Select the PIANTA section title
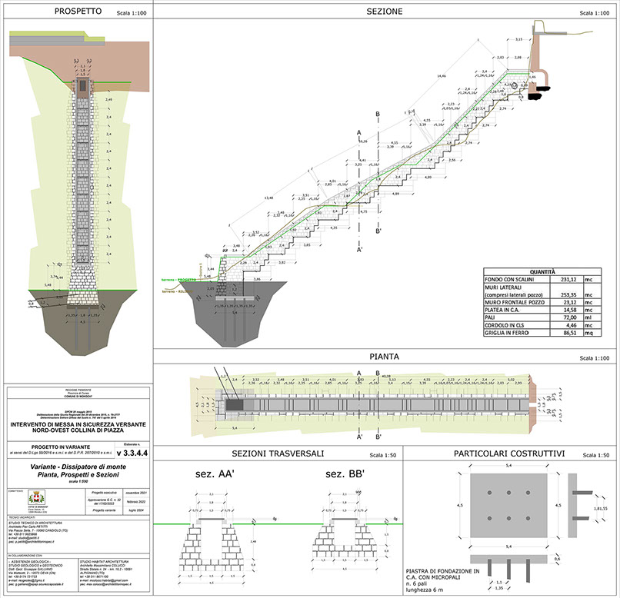 382,357
